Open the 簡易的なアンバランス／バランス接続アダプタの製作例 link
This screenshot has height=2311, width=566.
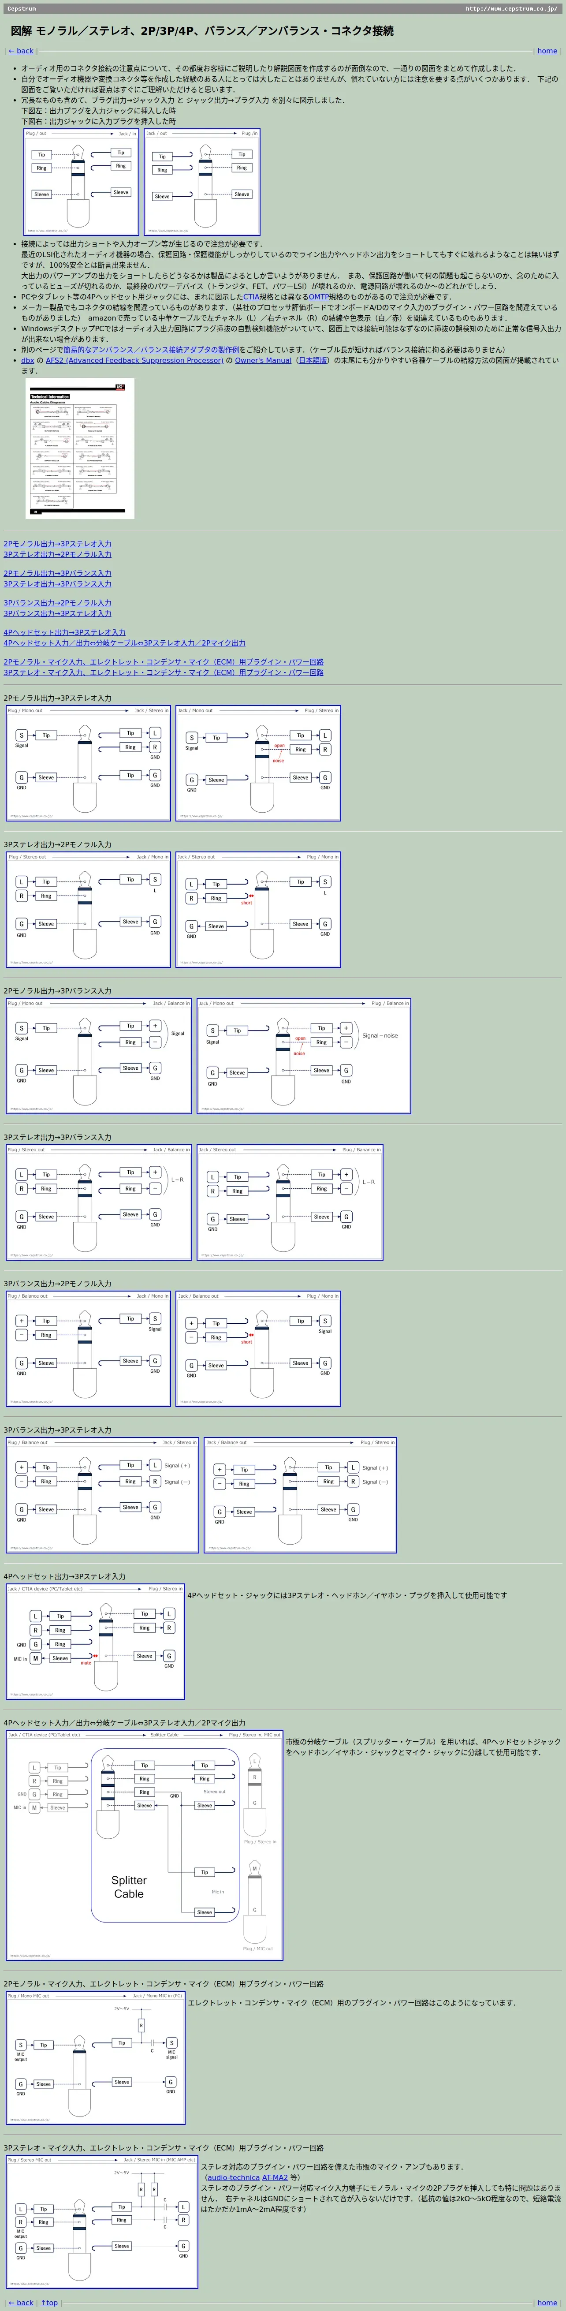[163, 350]
